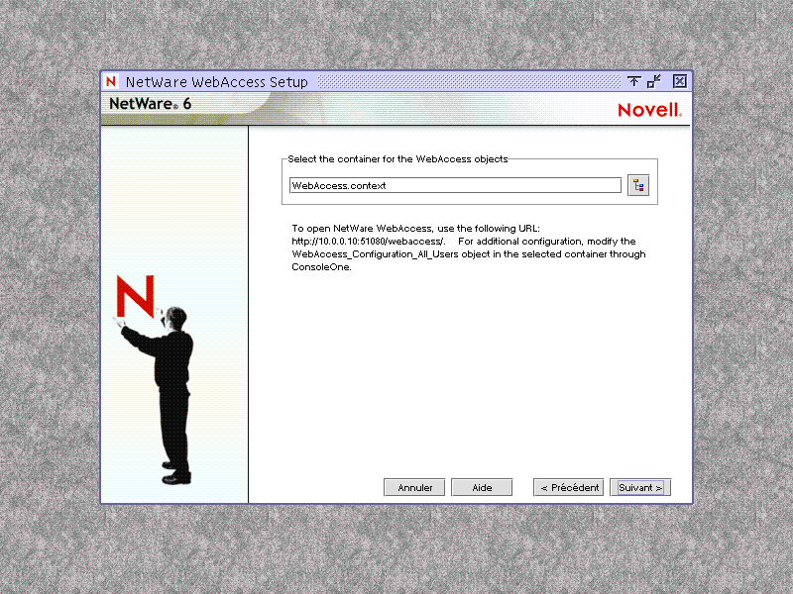This screenshot has width=793, height=594.
Task: Click the ConsoleOne instruction text
Action: pos(317,266)
